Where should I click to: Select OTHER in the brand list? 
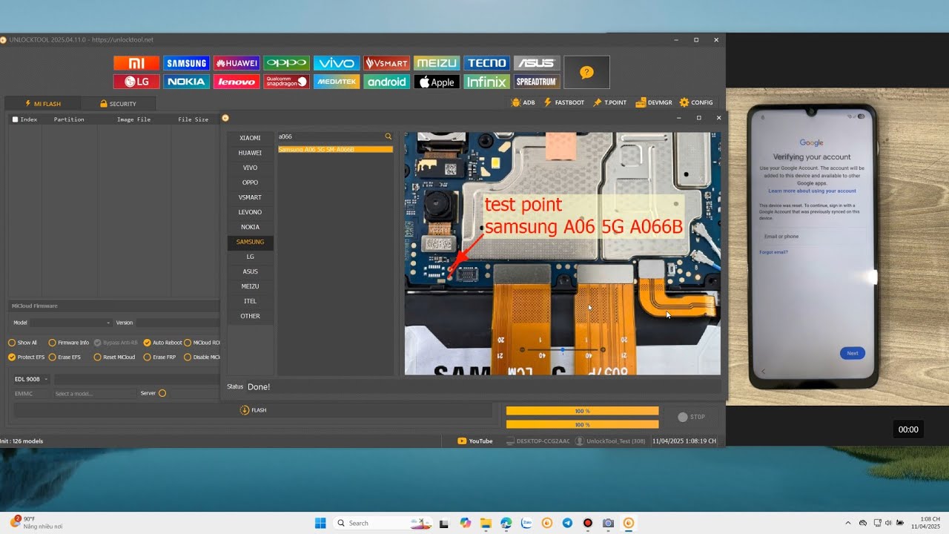[x=250, y=316]
